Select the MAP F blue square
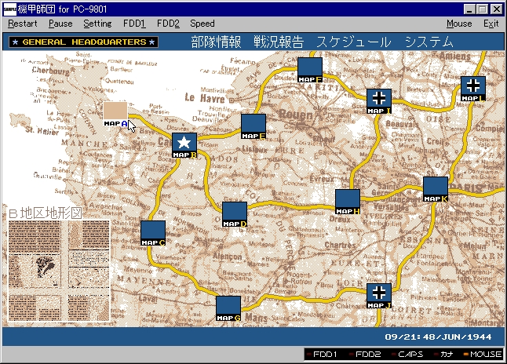Screen dimensions: 507x364 tap(310, 67)
